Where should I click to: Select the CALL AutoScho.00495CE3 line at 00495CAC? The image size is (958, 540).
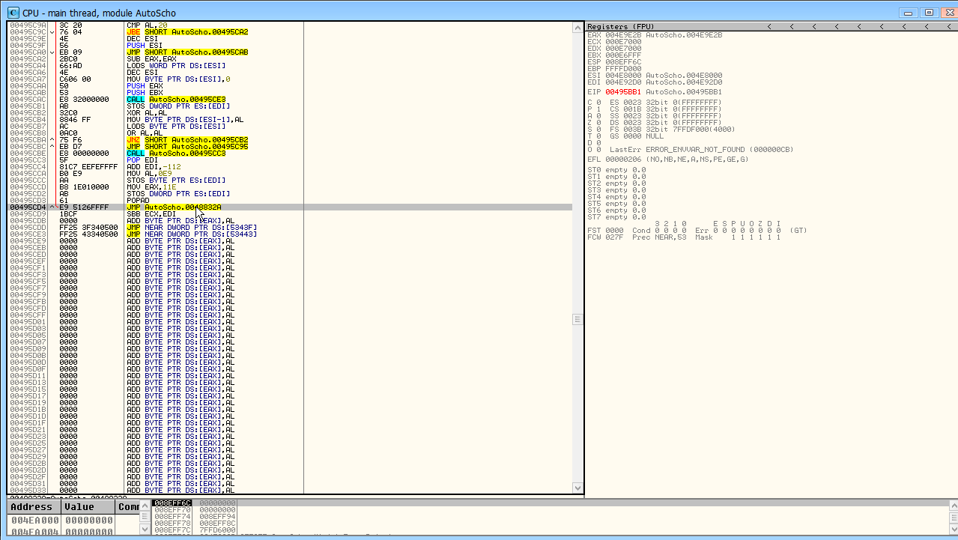pos(176,99)
